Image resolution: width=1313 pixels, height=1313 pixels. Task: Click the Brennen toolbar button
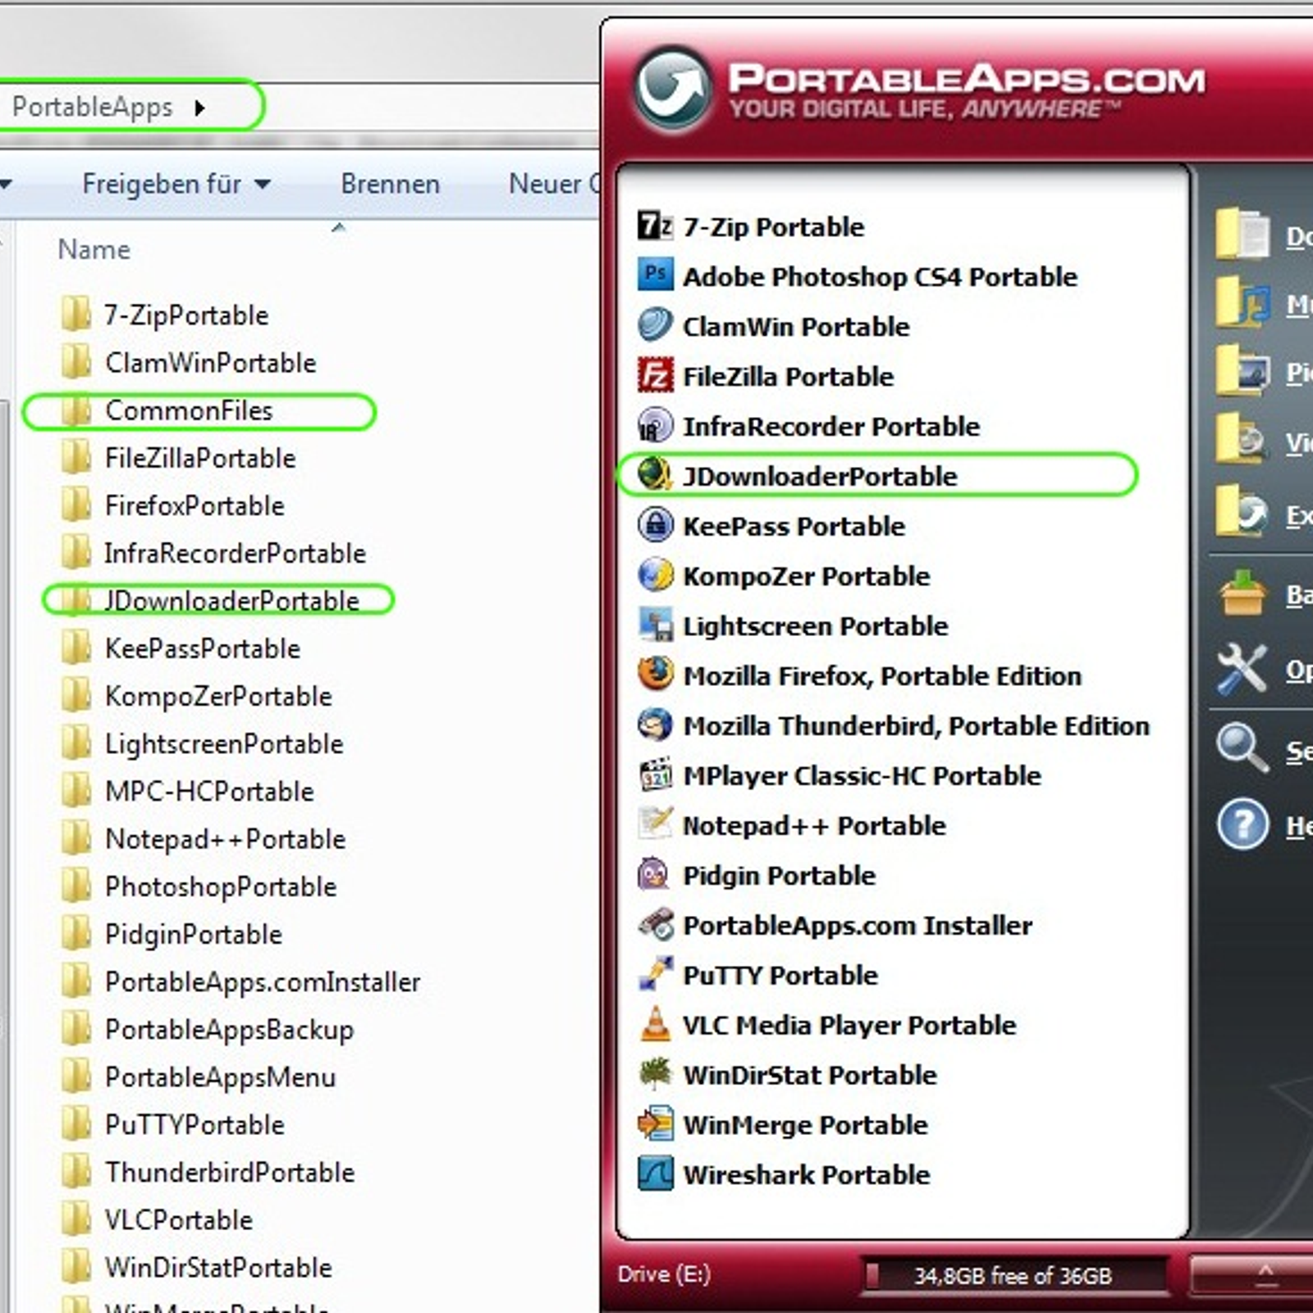tap(390, 184)
